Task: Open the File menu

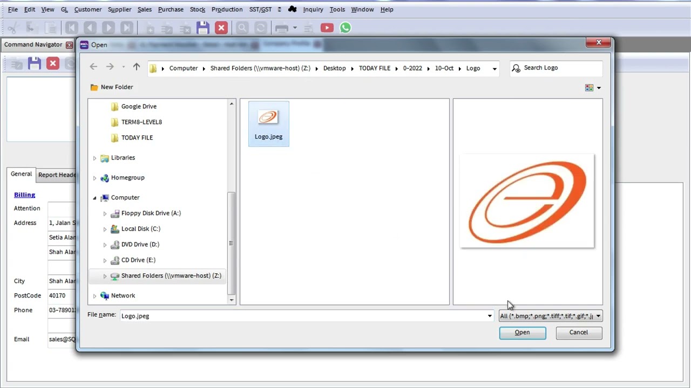Action: coord(13,9)
